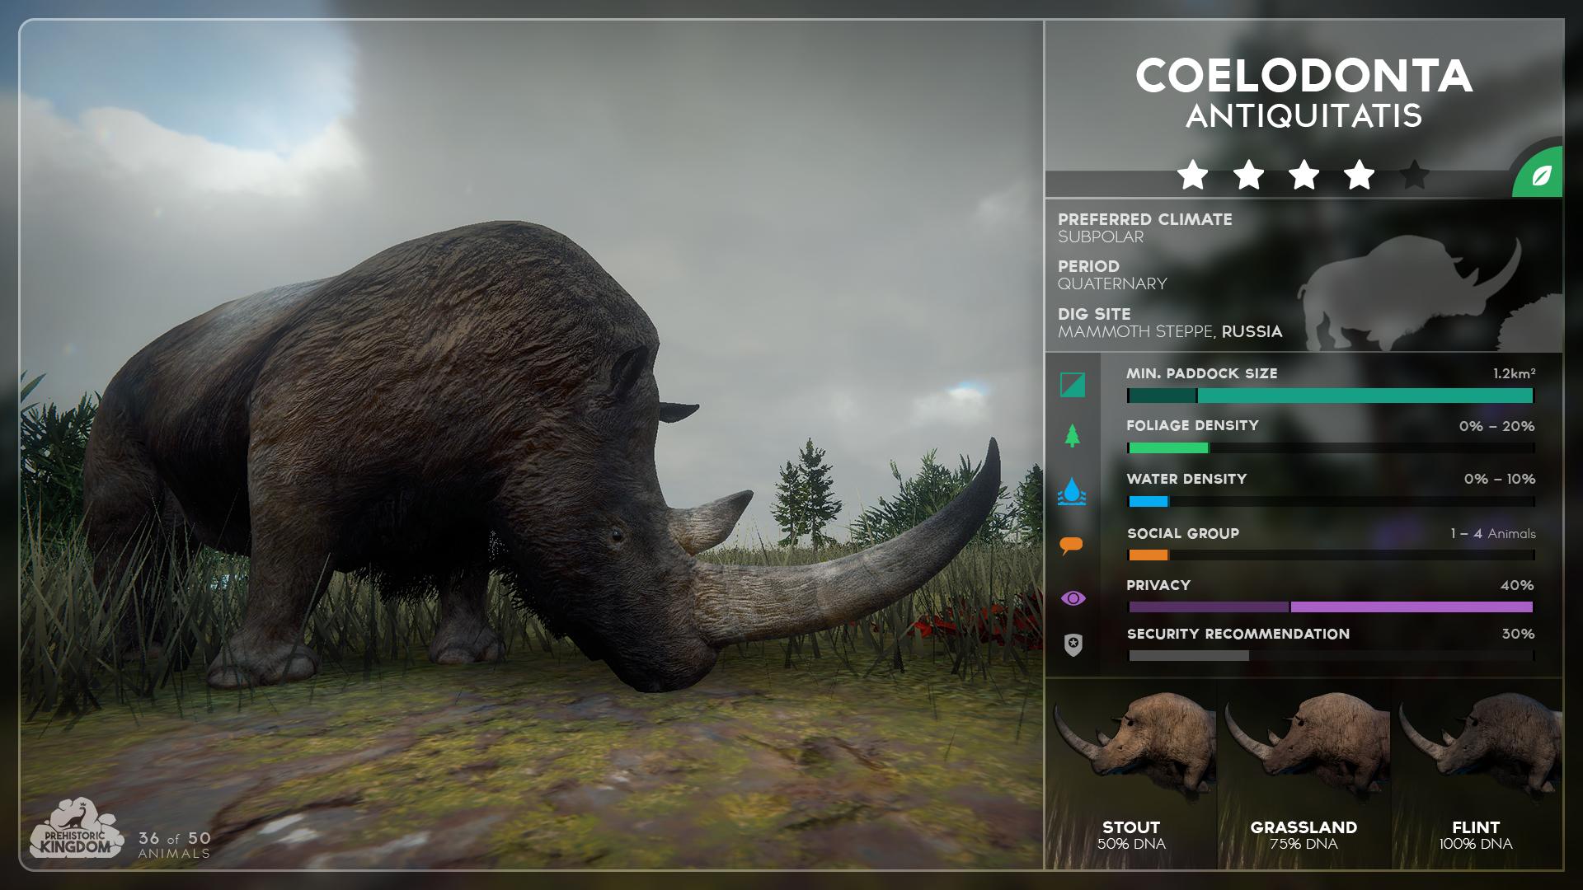Click the 1 – 4 Animals value
The height and width of the screenshot is (890, 1583).
1493,534
